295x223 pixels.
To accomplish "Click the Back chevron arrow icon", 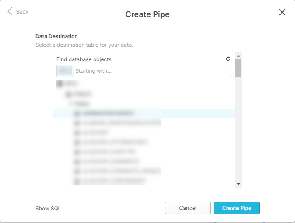I will 10,12.
